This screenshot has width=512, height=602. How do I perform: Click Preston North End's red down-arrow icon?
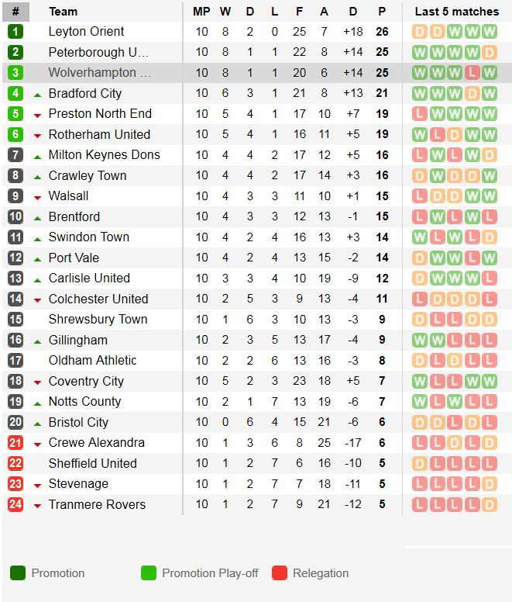click(x=37, y=115)
